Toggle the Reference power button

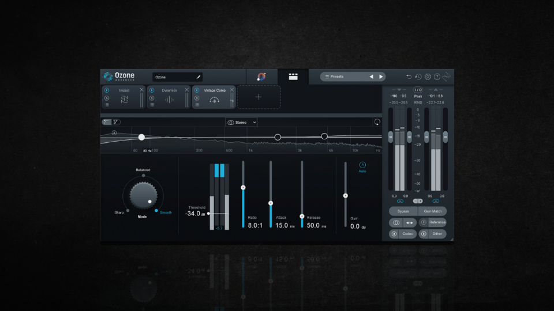424,222
